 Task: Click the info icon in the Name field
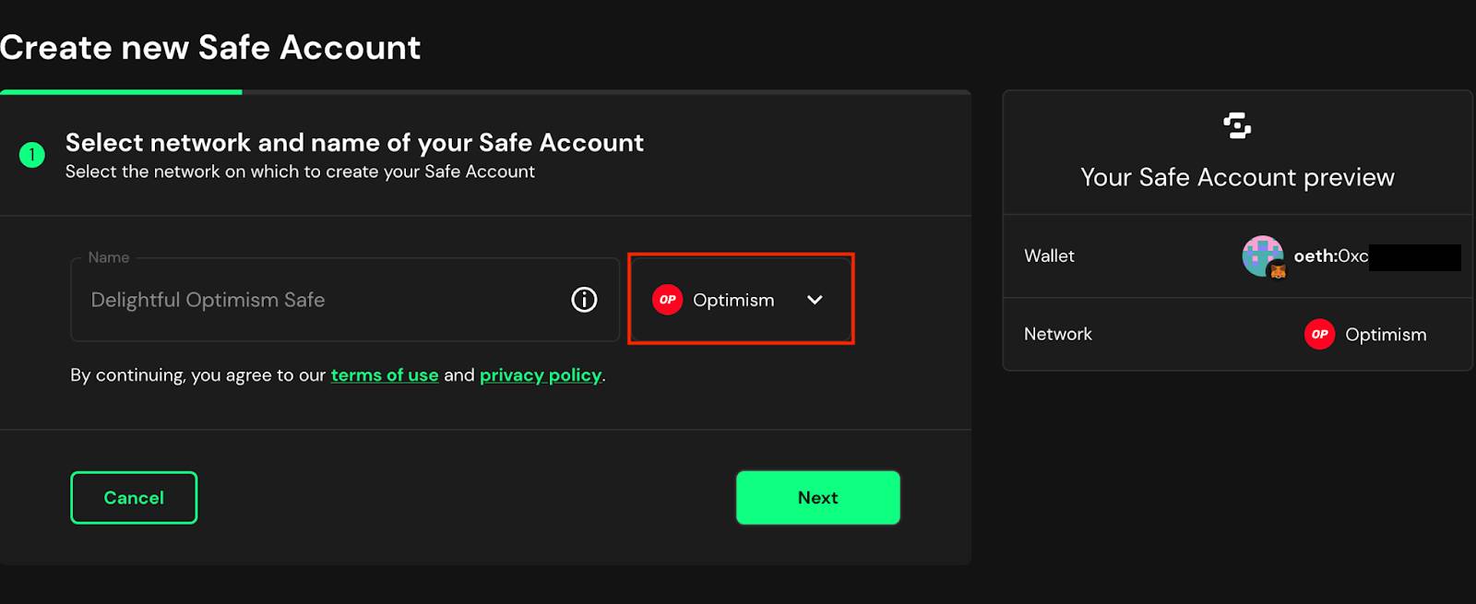[584, 300]
